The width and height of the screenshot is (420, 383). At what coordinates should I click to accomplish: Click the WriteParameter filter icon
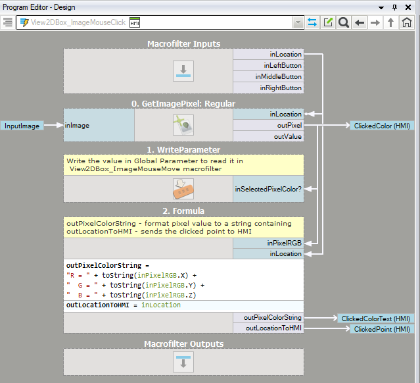click(x=183, y=189)
